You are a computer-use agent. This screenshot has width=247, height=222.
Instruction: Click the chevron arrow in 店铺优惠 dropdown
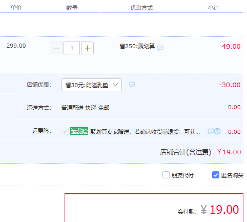[x=115, y=85]
